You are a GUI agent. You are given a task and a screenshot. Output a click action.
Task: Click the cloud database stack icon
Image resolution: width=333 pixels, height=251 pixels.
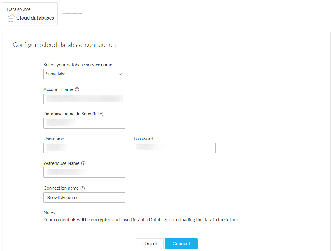tap(11, 18)
